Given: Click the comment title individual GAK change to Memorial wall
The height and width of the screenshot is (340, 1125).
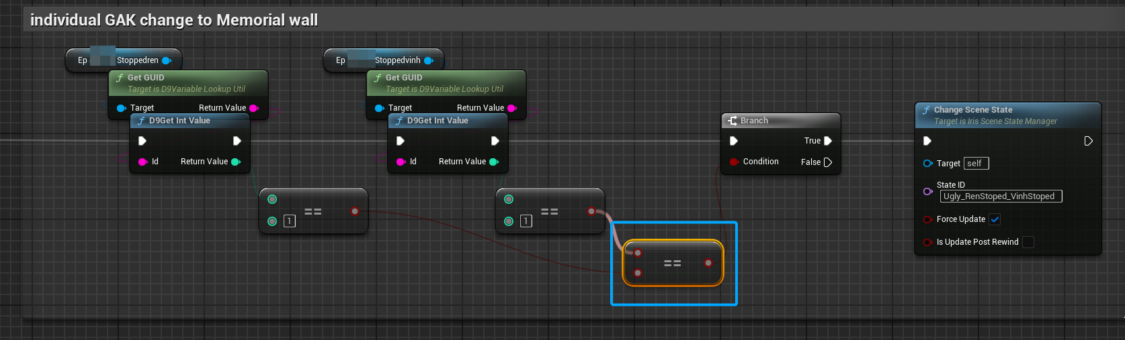Looking at the screenshot, I should click(x=174, y=20).
